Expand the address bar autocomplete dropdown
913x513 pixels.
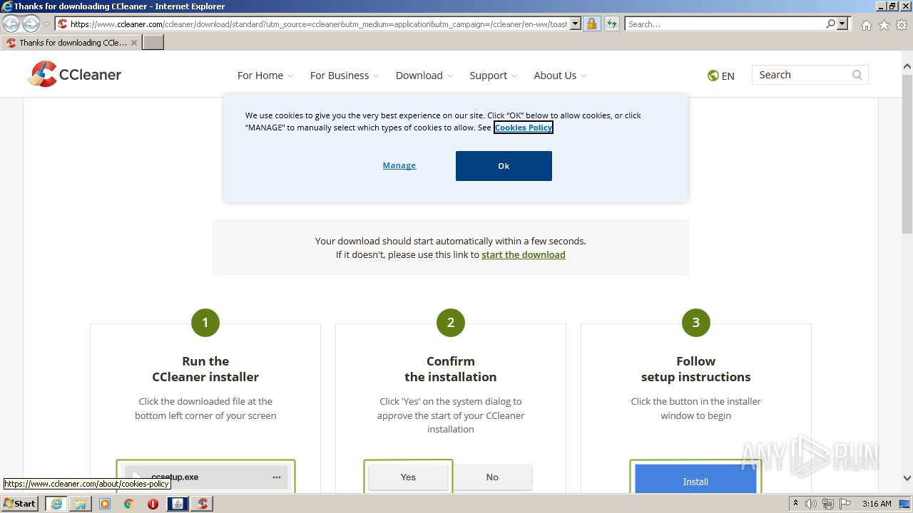[x=576, y=24]
